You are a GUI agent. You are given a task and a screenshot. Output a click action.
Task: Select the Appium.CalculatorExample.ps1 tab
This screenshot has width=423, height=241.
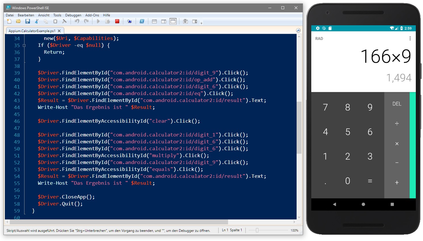coord(32,30)
